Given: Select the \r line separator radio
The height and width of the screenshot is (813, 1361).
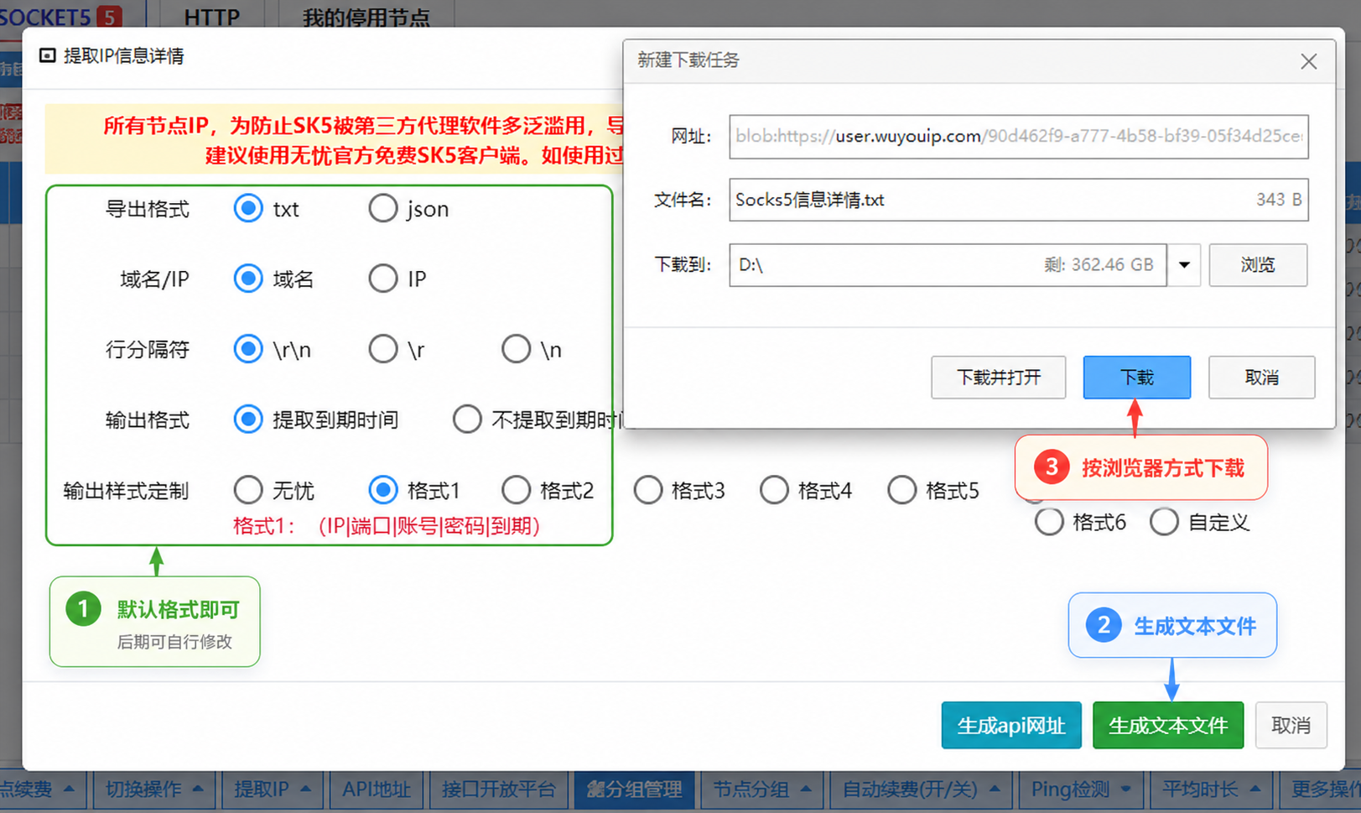Looking at the screenshot, I should tap(382, 349).
